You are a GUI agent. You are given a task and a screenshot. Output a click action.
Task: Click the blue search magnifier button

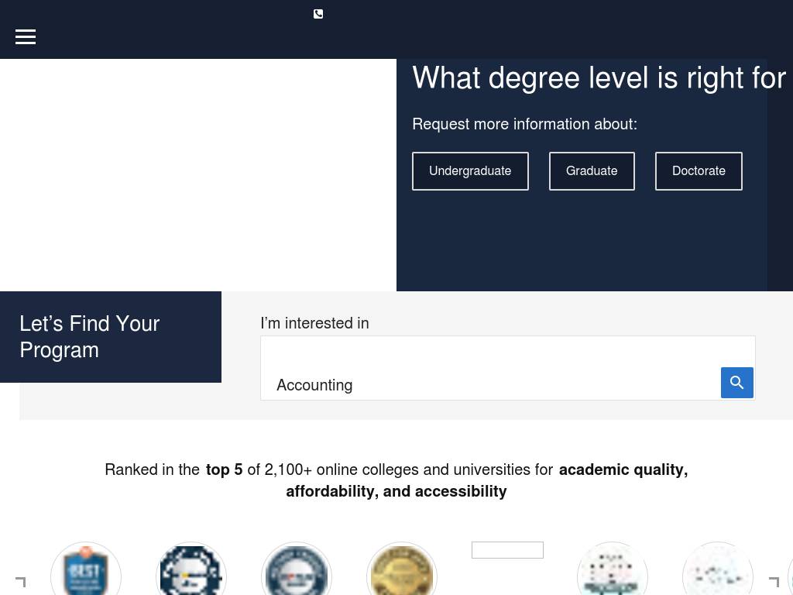(736, 383)
